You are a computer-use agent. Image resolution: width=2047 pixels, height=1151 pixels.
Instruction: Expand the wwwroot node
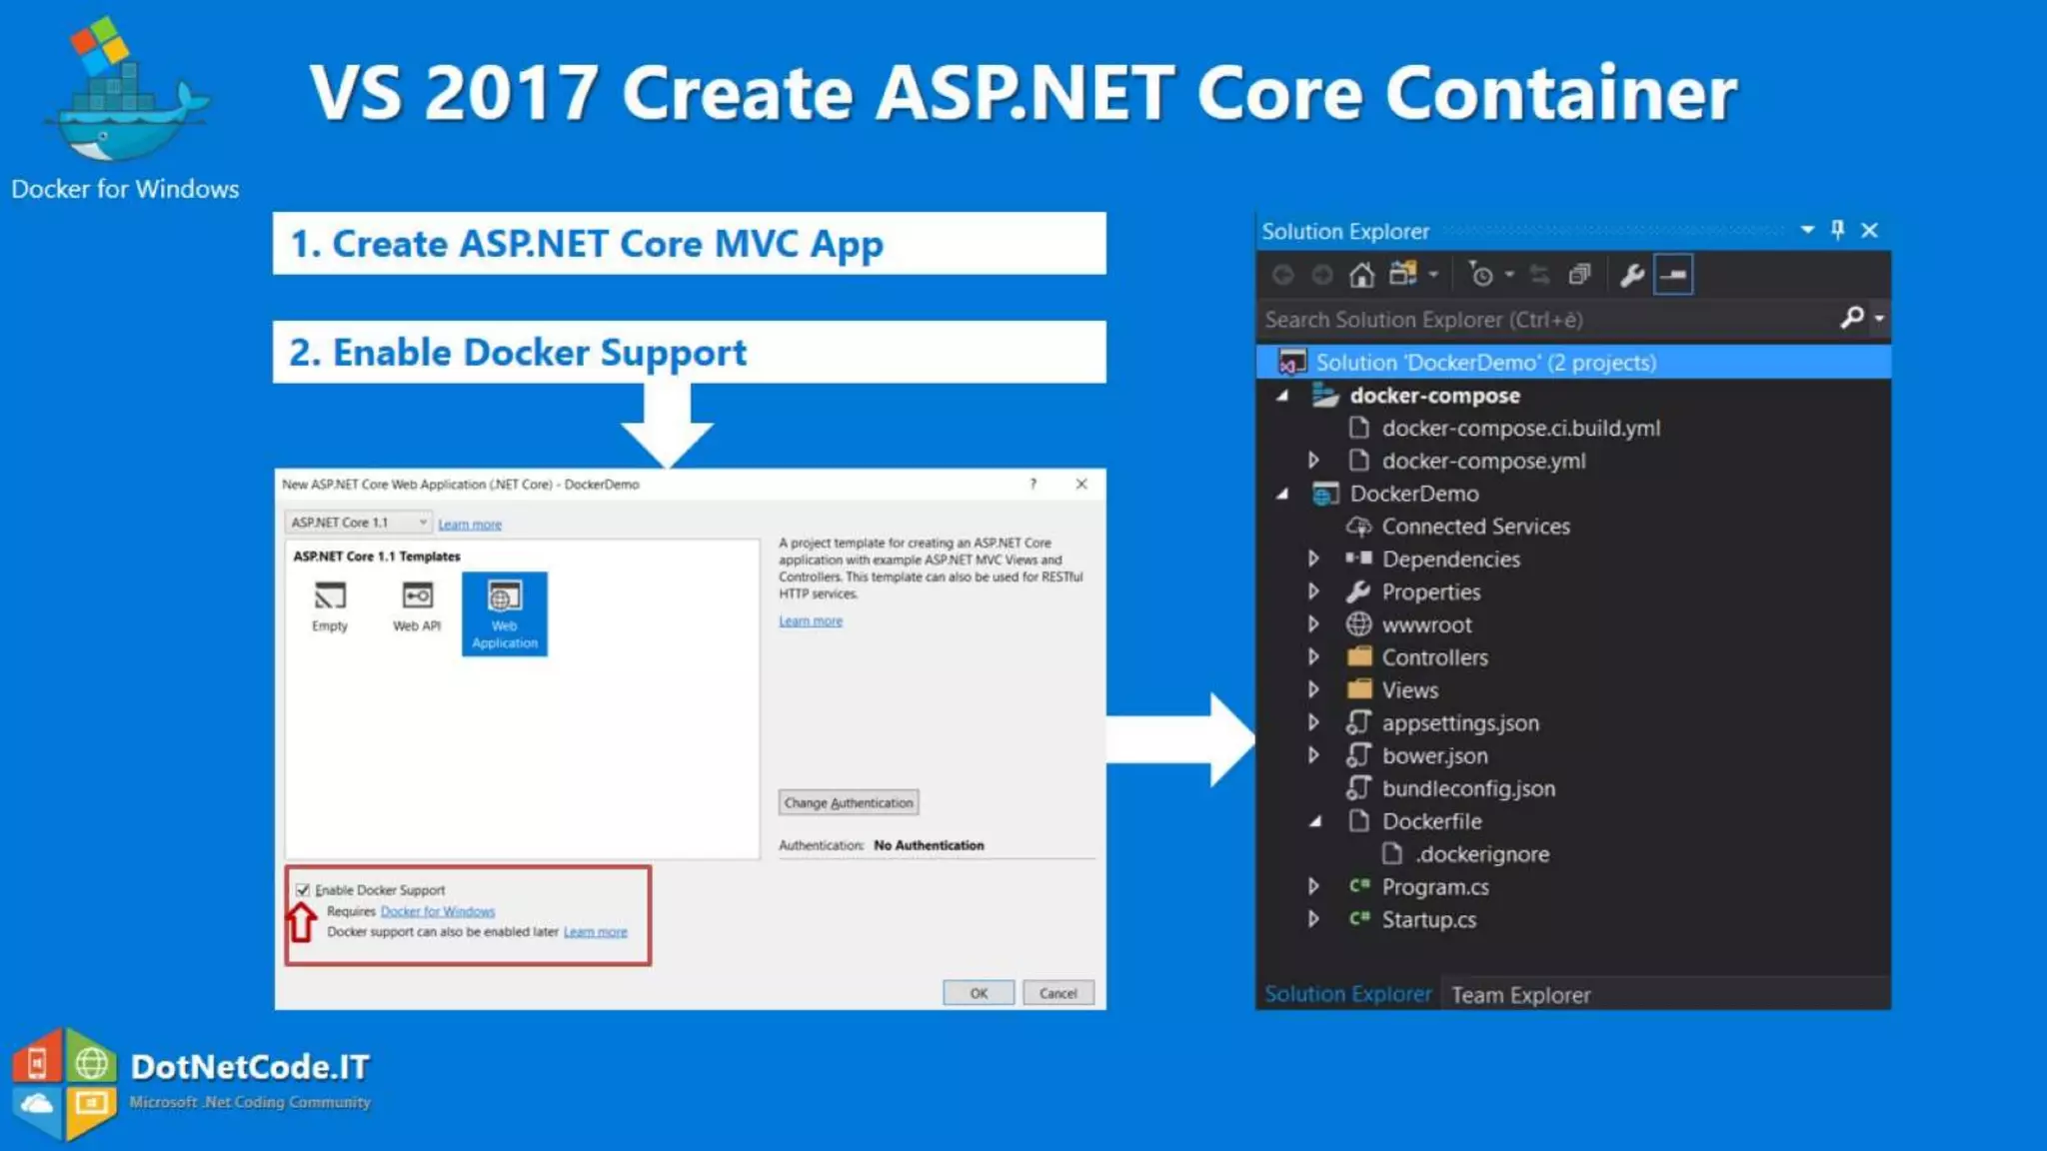click(1313, 624)
